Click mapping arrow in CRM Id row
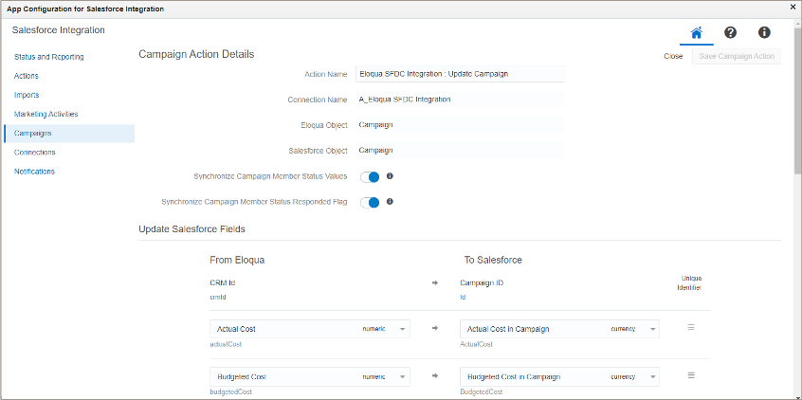Screen dimensions: 802x400 point(435,282)
